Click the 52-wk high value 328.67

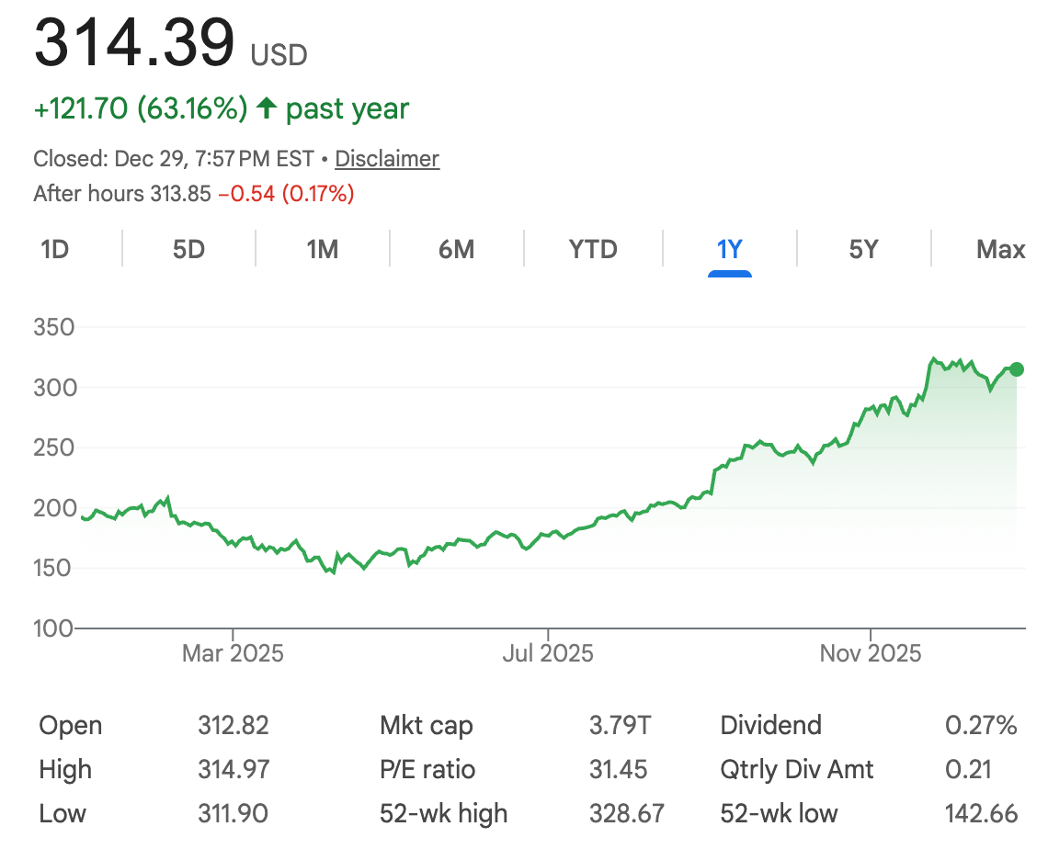tap(625, 813)
